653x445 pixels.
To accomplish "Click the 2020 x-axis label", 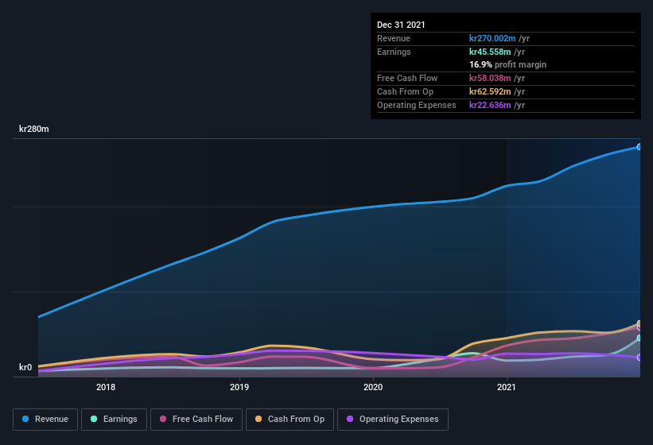I will 373,387.
